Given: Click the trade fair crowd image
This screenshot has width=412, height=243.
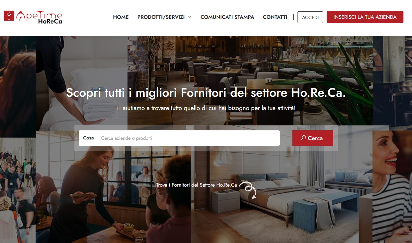Looking at the screenshot, I should (x=18, y=190).
